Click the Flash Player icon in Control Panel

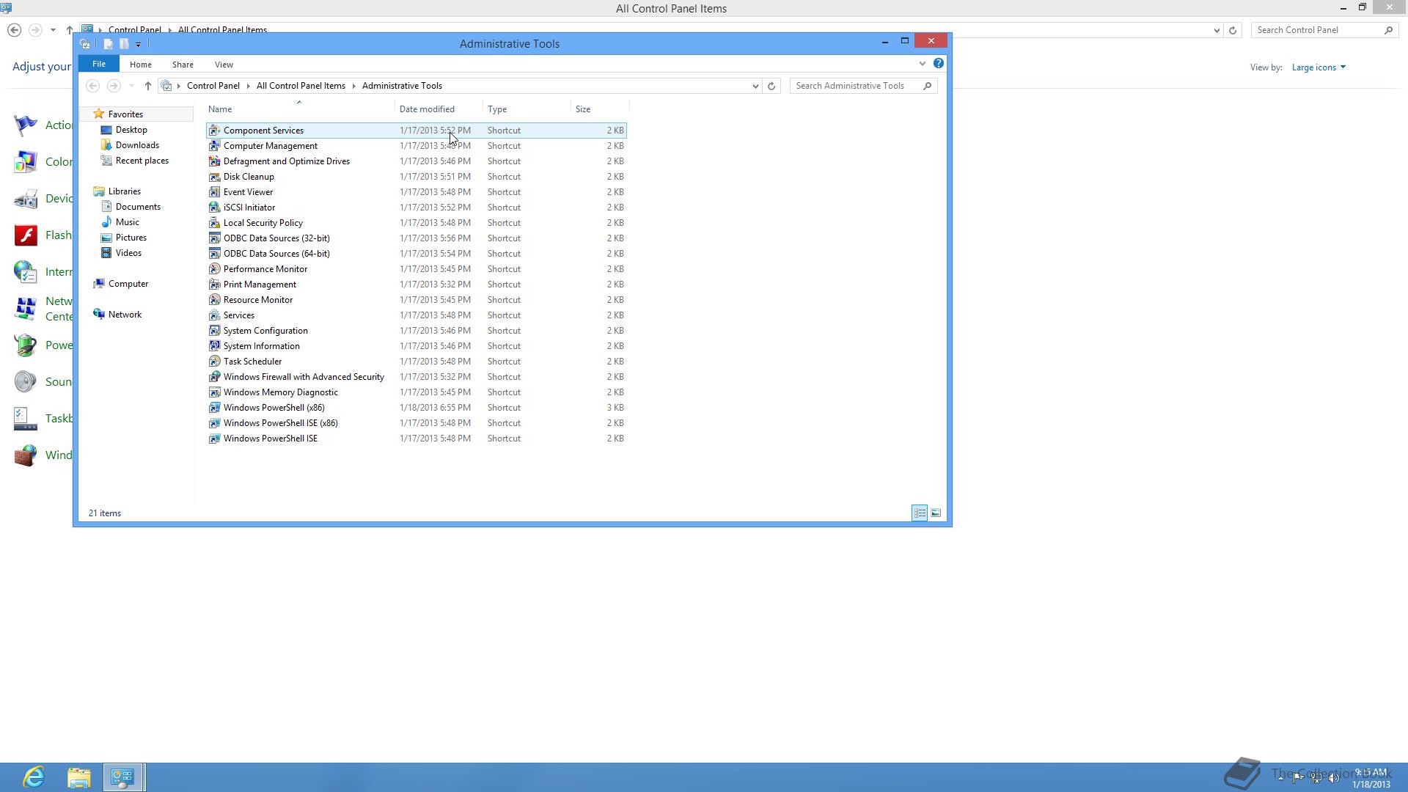(x=26, y=235)
